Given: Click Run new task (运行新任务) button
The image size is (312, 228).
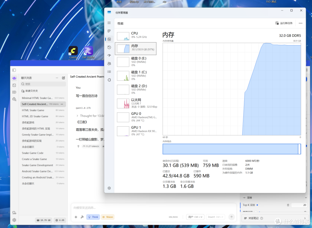Looking at the screenshot, I should [x=284, y=23].
